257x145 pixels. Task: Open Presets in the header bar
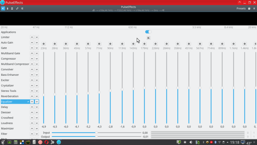click(241, 8)
